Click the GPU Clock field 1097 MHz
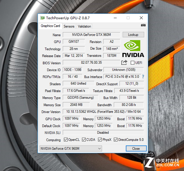Viewport: 184px width, 171px height. click(x=72, y=119)
